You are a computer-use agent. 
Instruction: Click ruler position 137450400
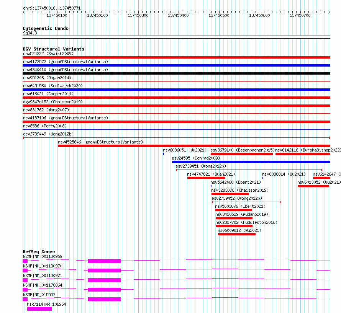(178, 15)
